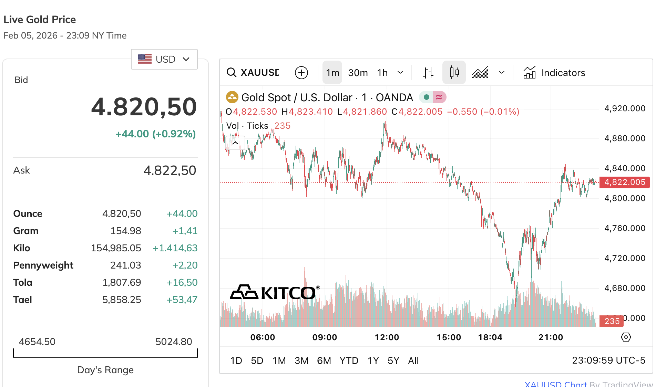Open the USD currency dropdown
Viewport: 656px width, 387px height.
(164, 59)
